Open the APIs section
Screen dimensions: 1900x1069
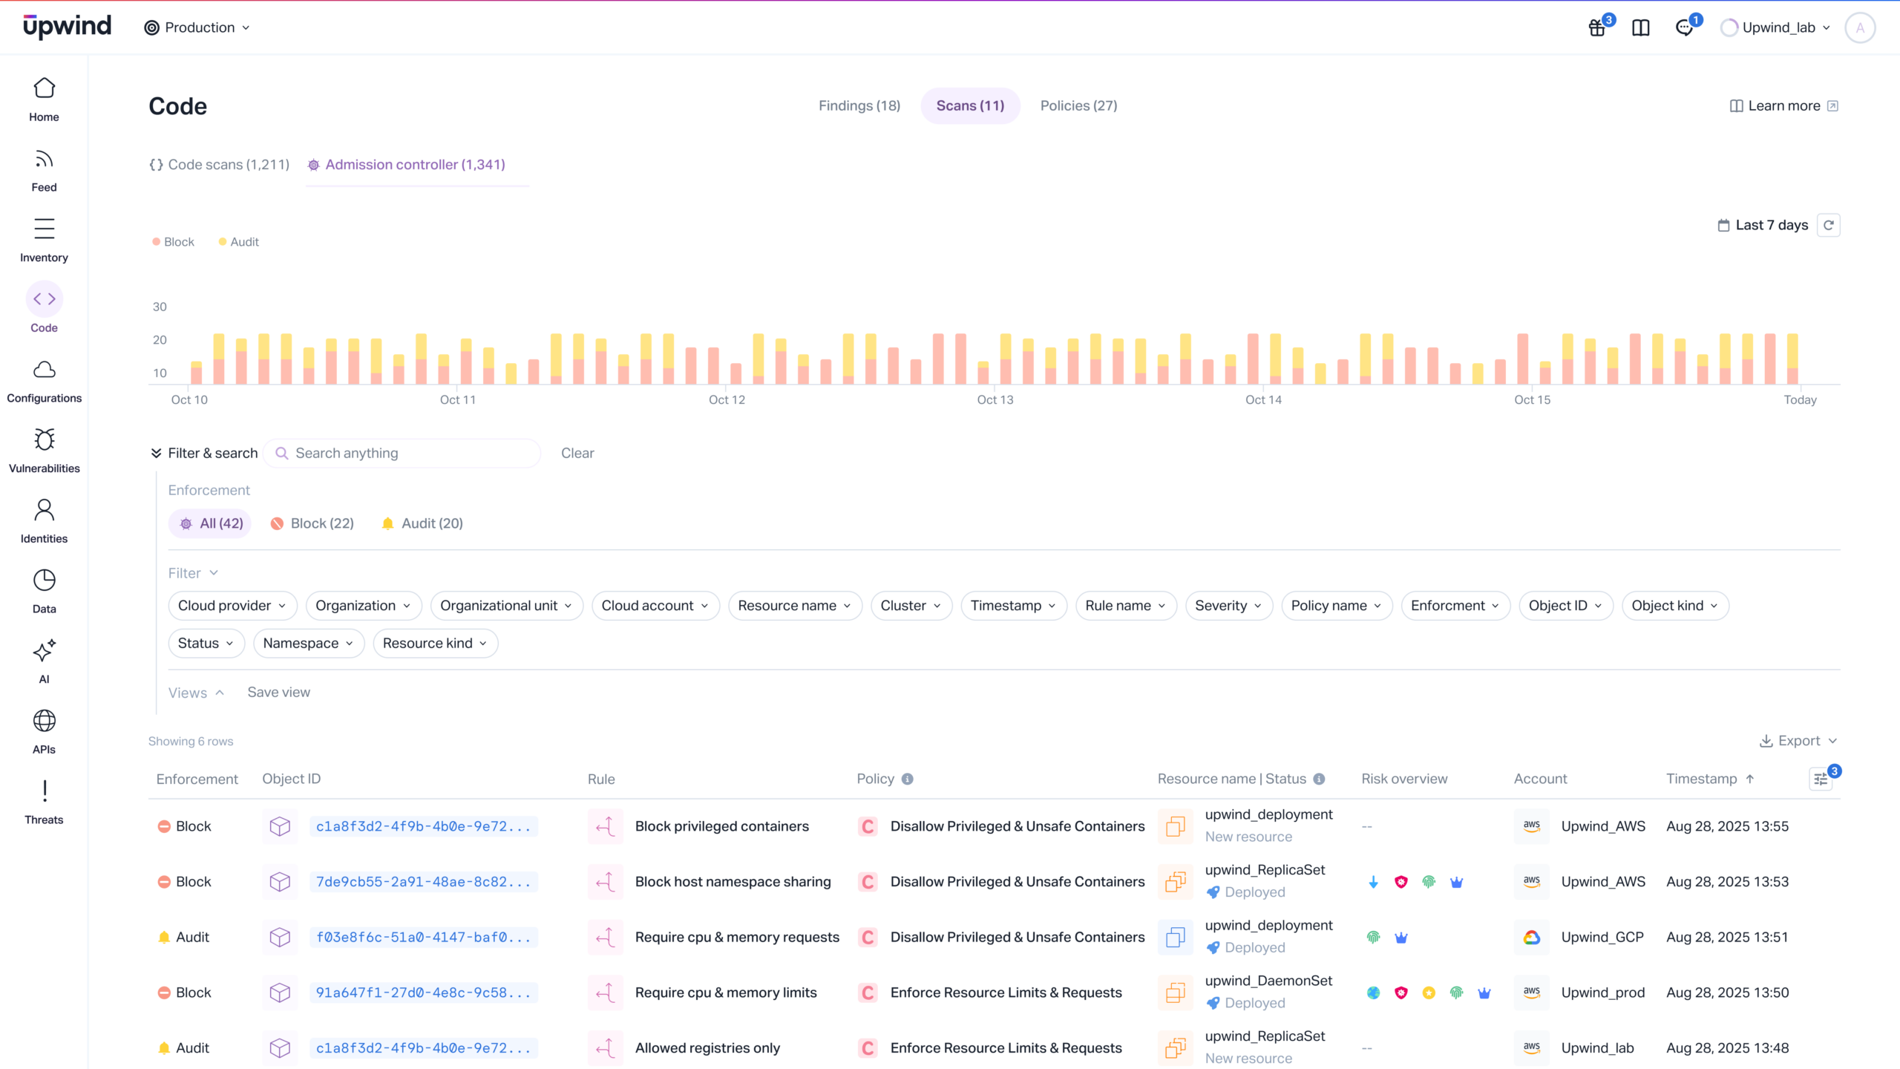[x=44, y=730]
